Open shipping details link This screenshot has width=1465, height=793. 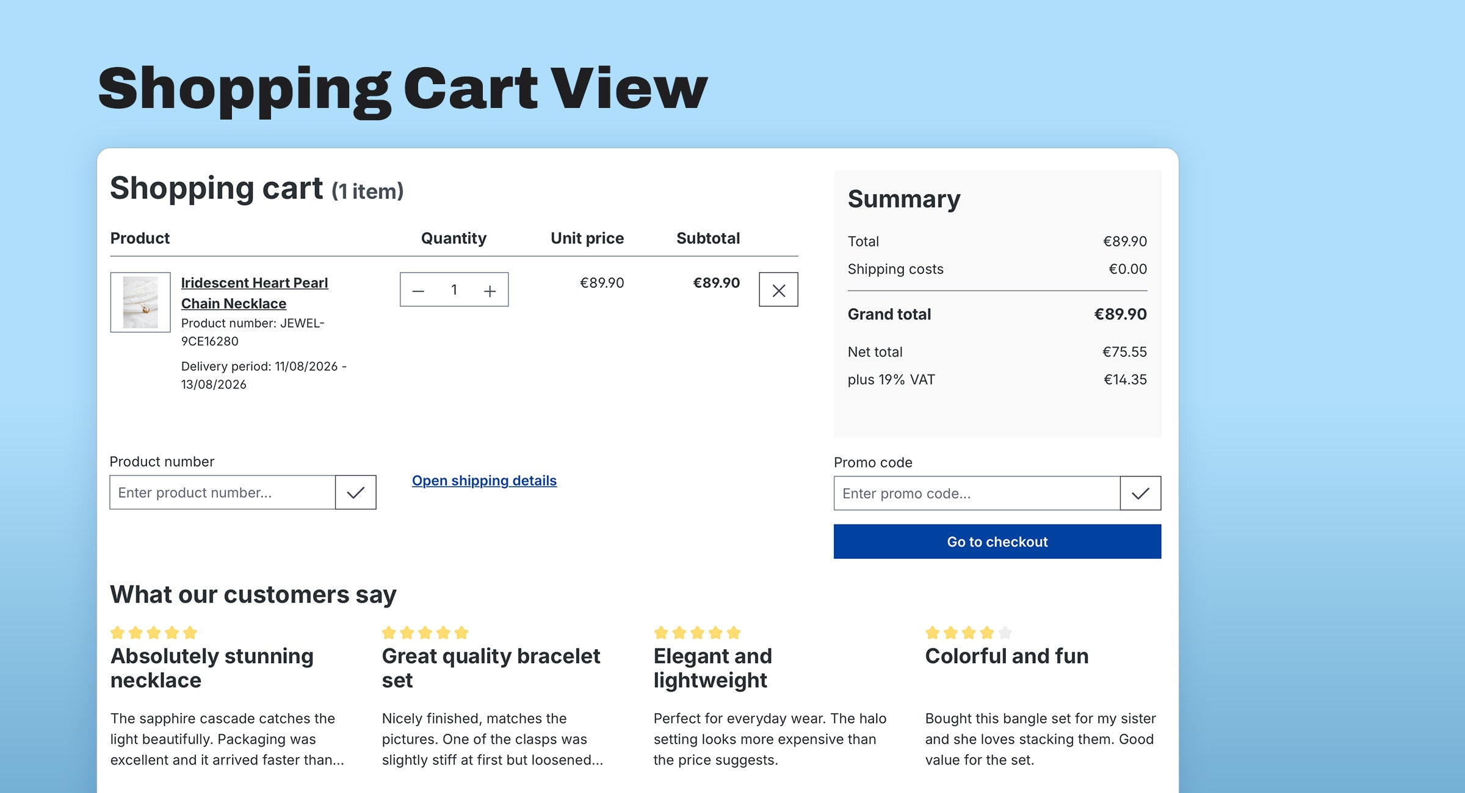(x=484, y=481)
